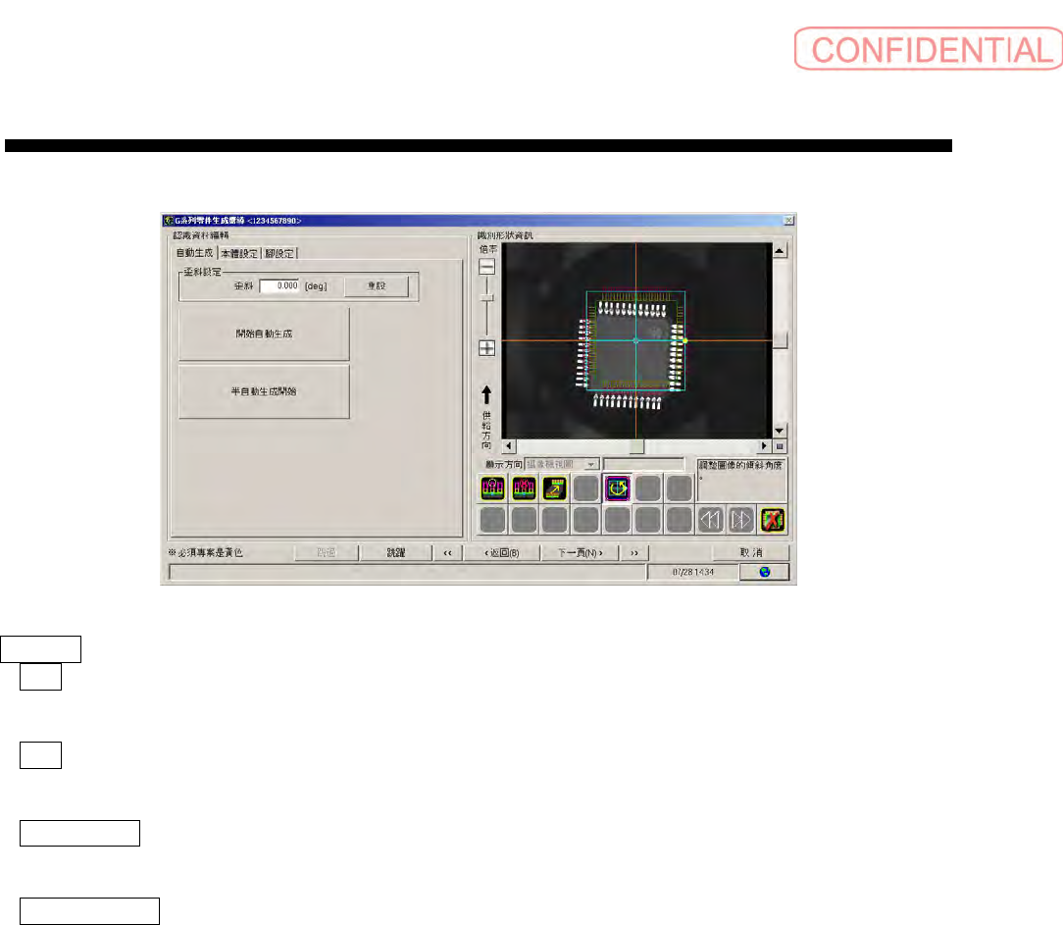Click the zoom-in plus button
The width and height of the screenshot is (1064, 925).
(x=486, y=348)
